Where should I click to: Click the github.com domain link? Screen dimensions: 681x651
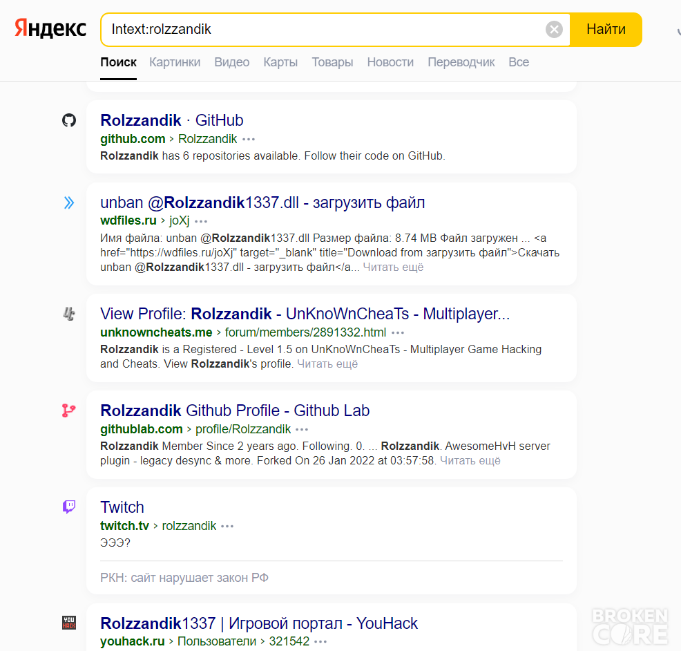click(x=133, y=139)
